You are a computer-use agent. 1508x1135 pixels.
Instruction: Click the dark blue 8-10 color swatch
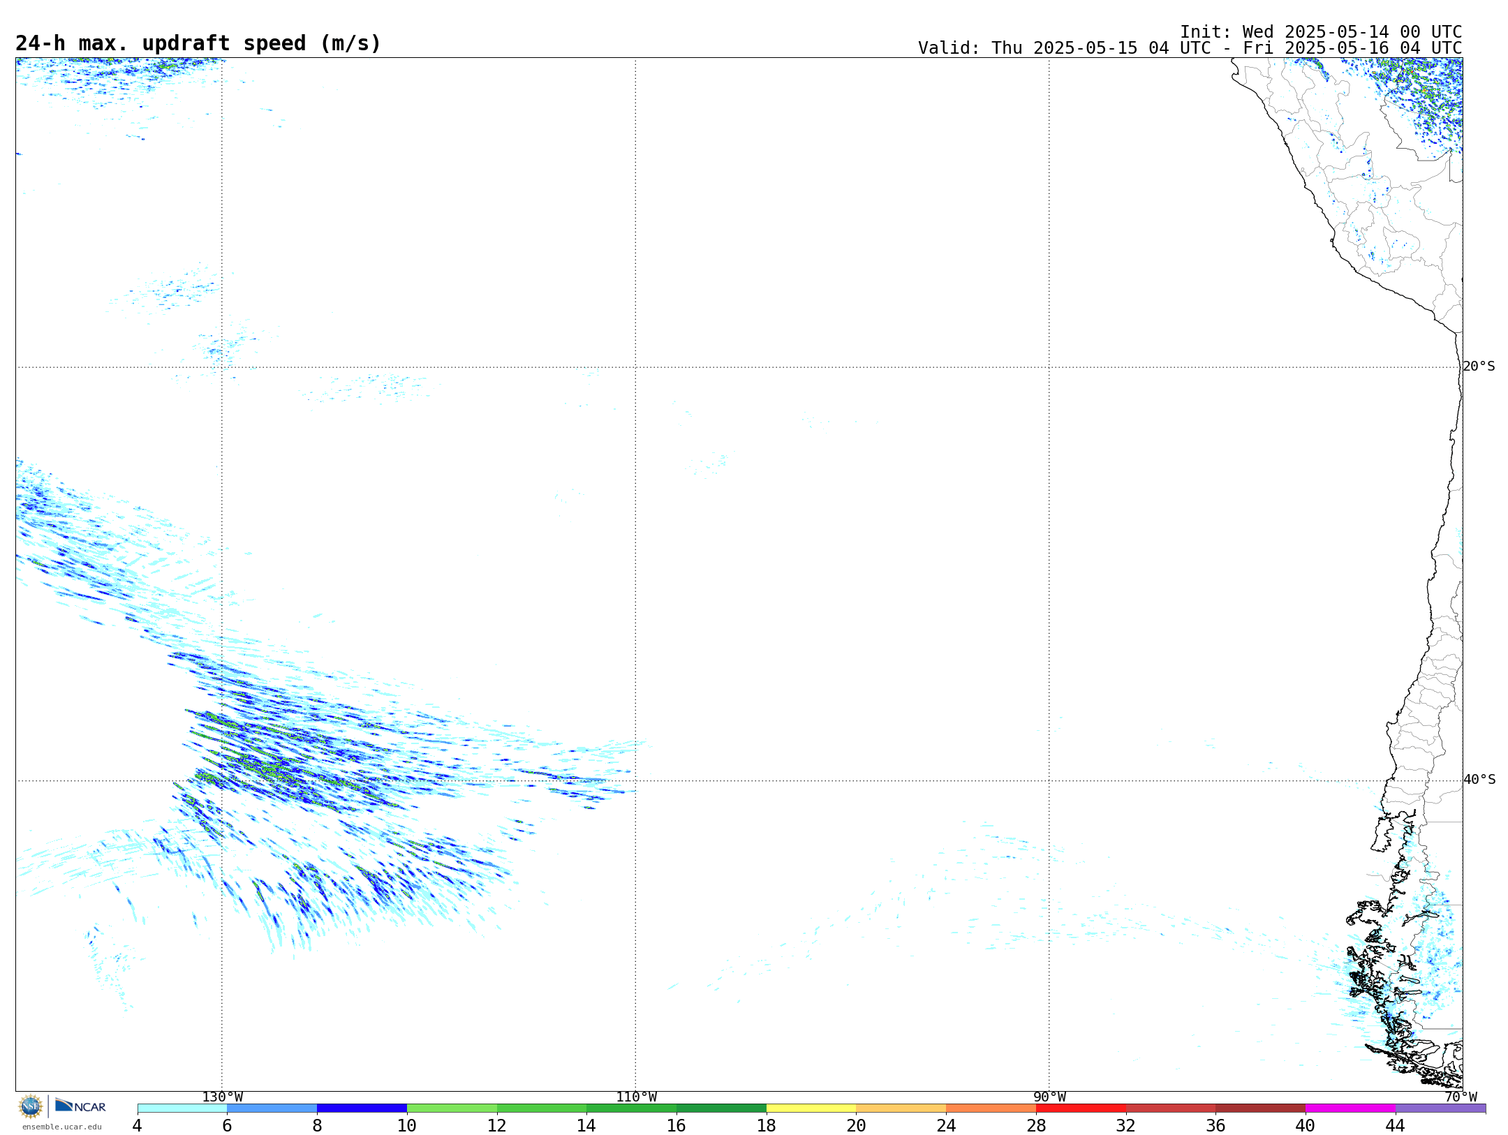362,1108
